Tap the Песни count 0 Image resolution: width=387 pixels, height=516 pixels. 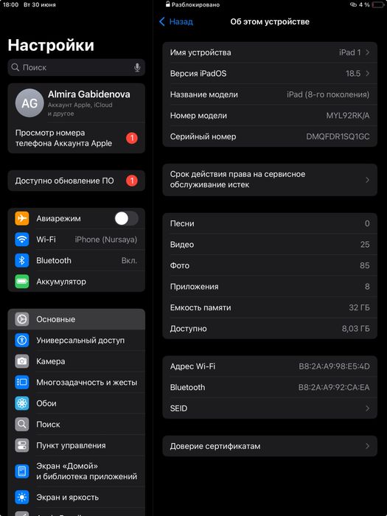367,223
